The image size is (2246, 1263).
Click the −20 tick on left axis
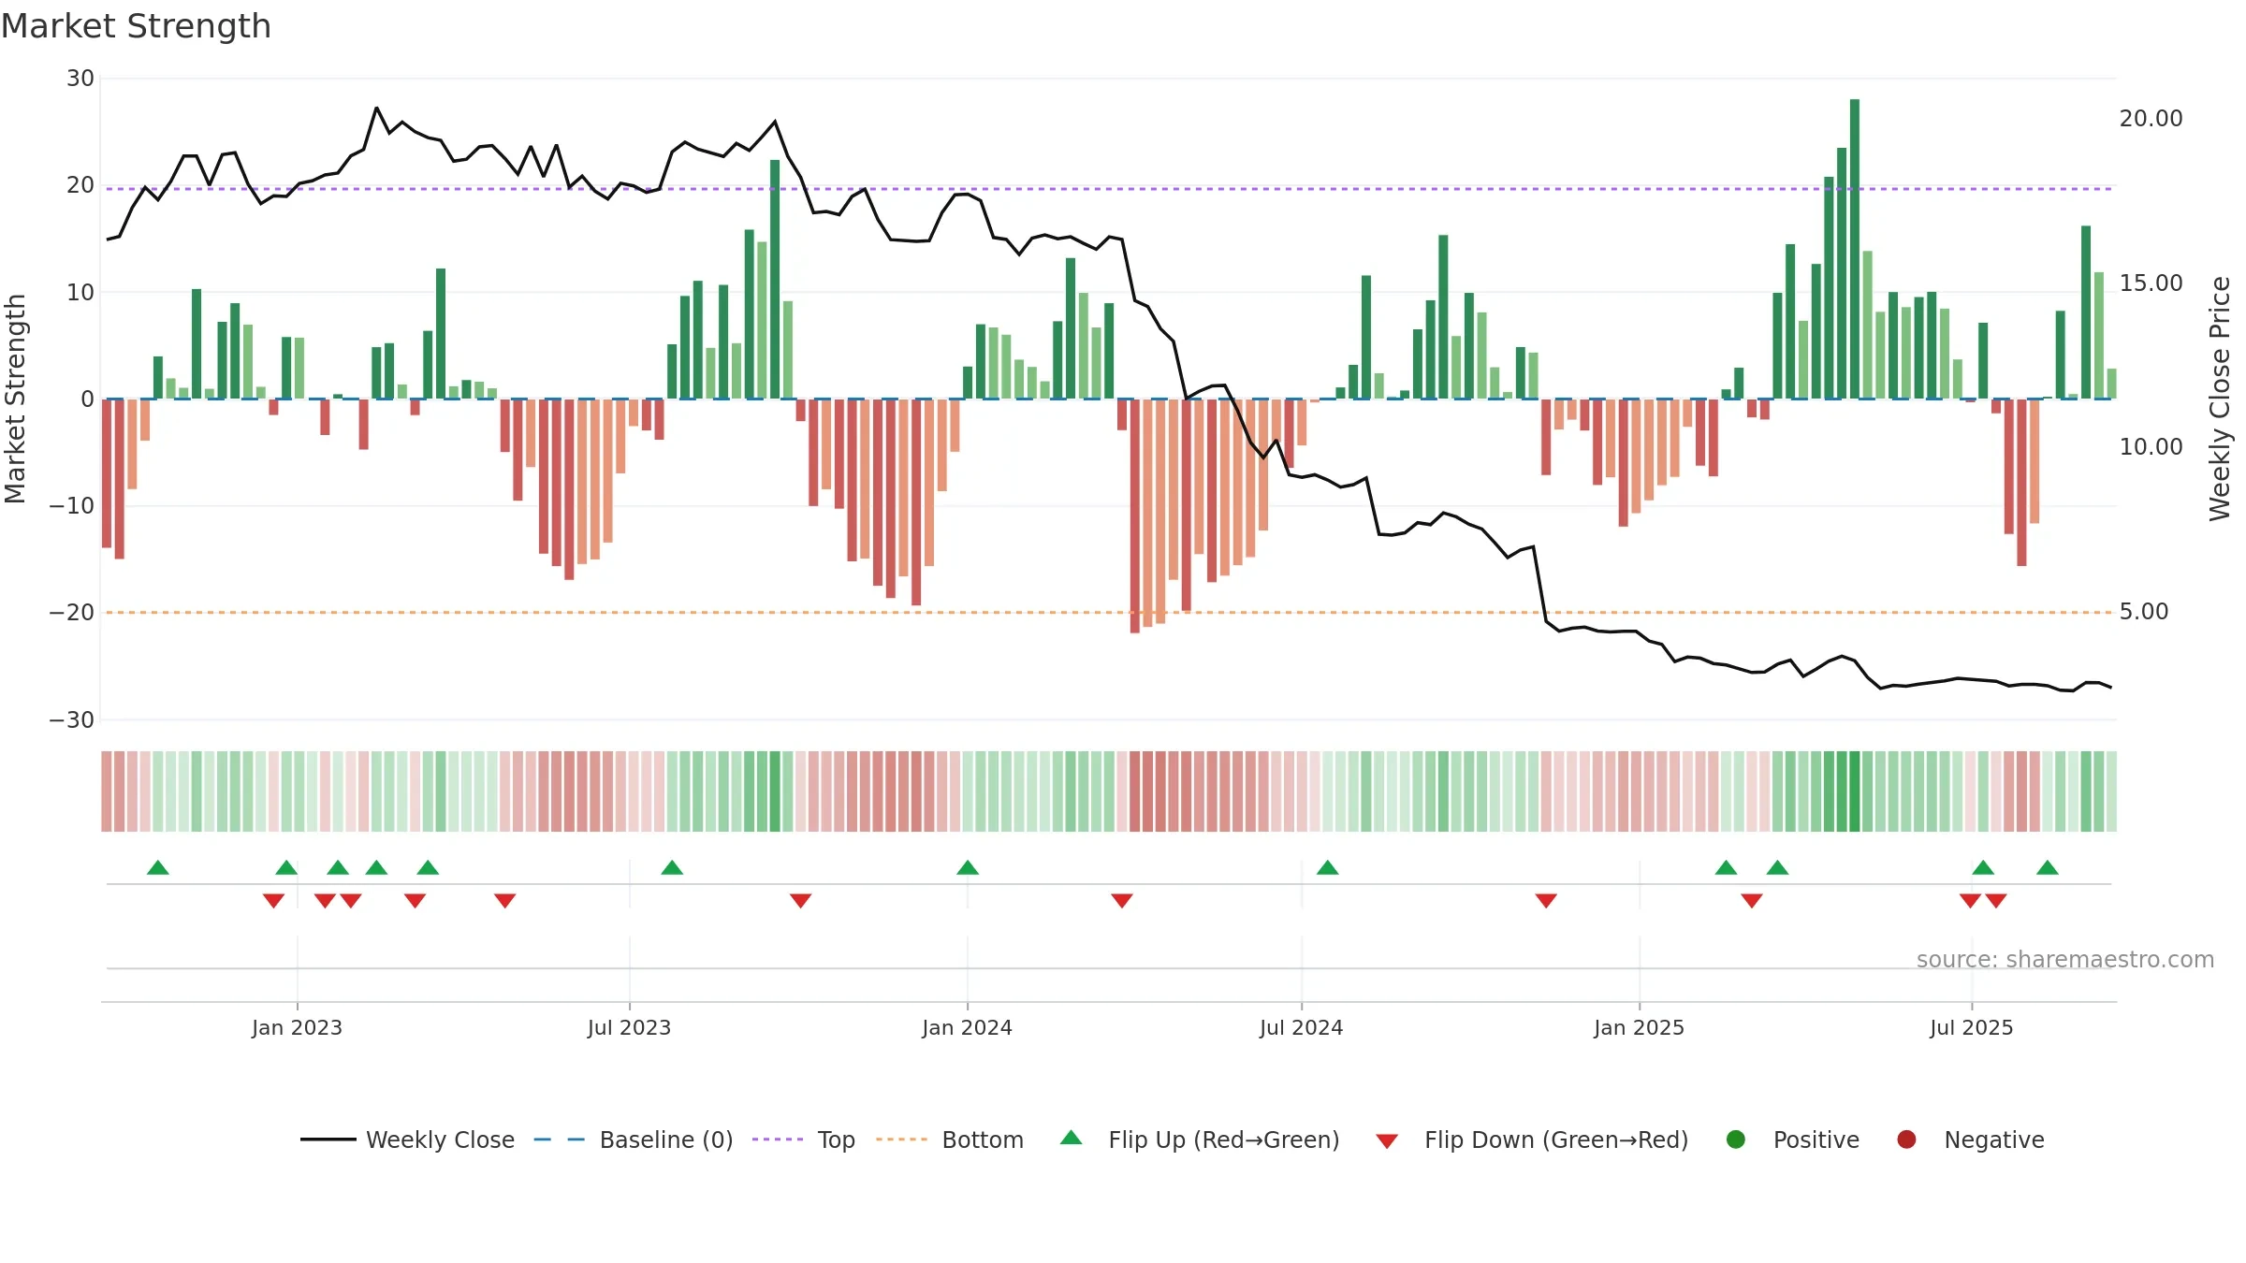(72, 613)
